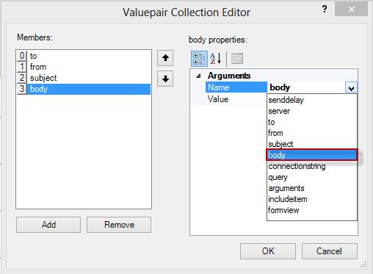Collapse the Arguments category

click(198, 76)
